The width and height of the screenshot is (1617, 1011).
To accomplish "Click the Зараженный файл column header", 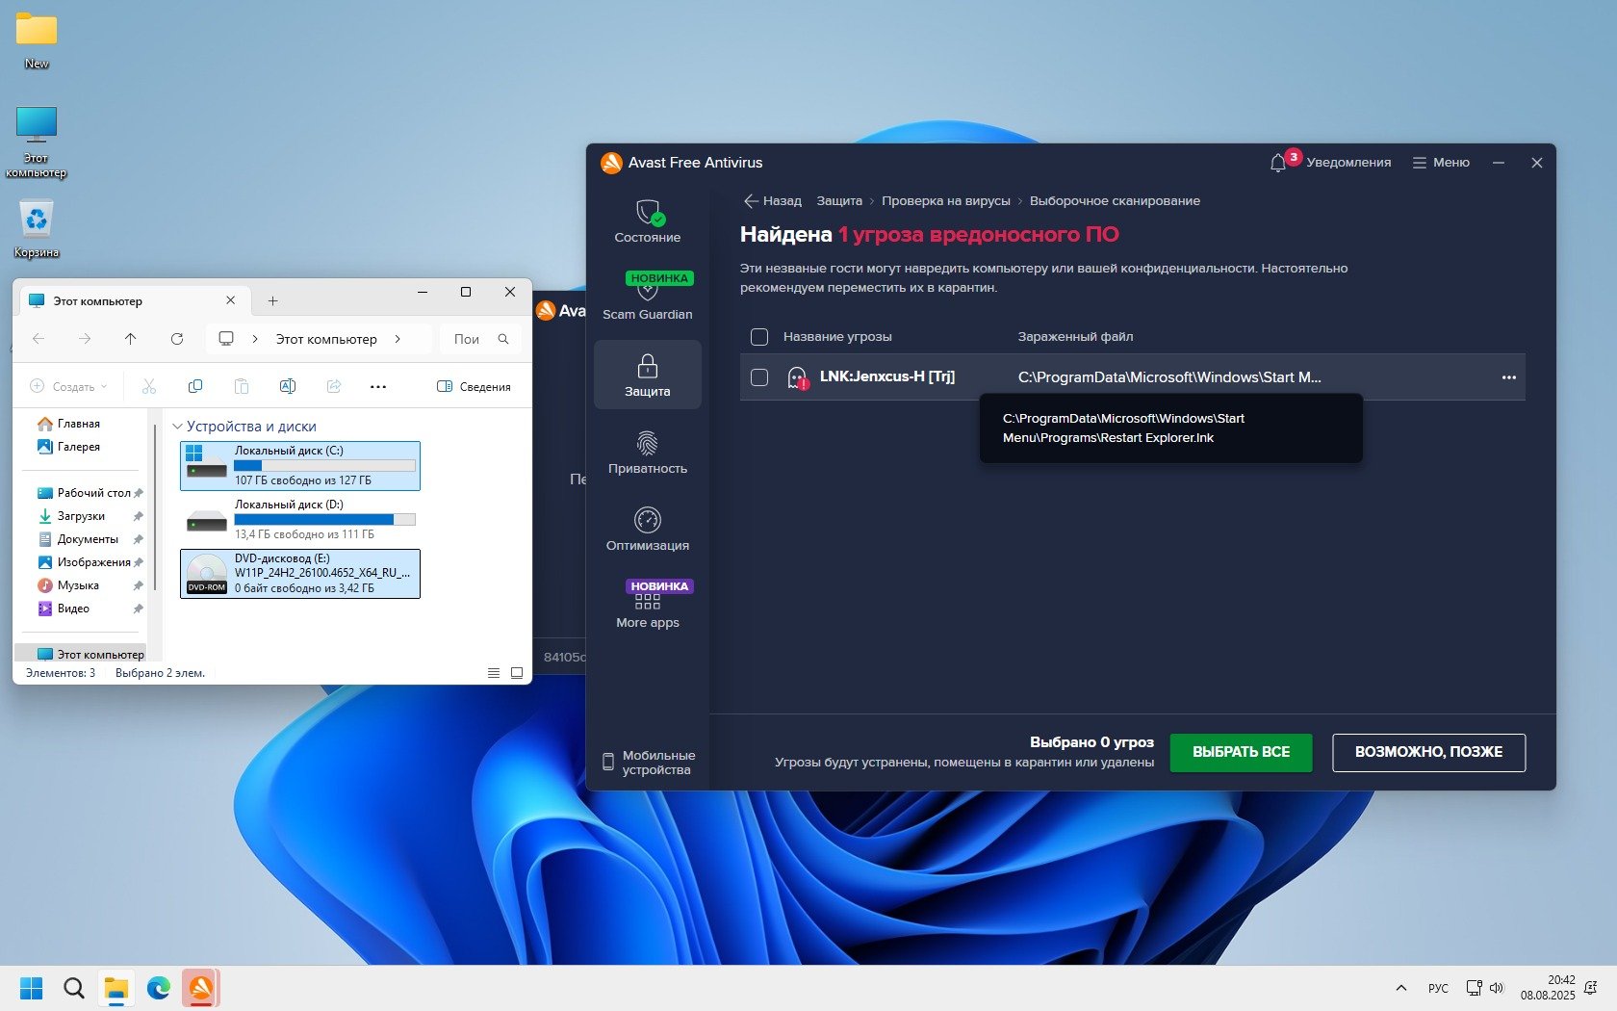I will click(x=1075, y=337).
